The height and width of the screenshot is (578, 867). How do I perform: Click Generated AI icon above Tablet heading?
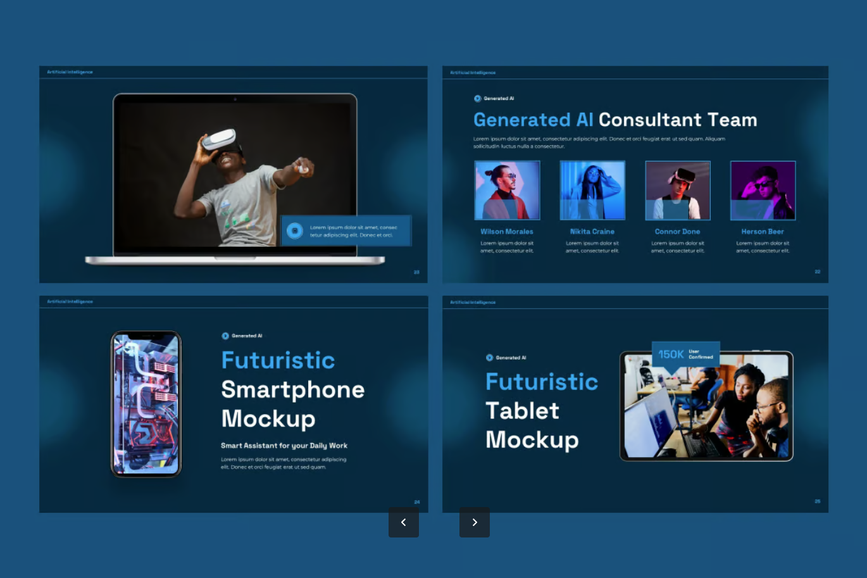(489, 358)
